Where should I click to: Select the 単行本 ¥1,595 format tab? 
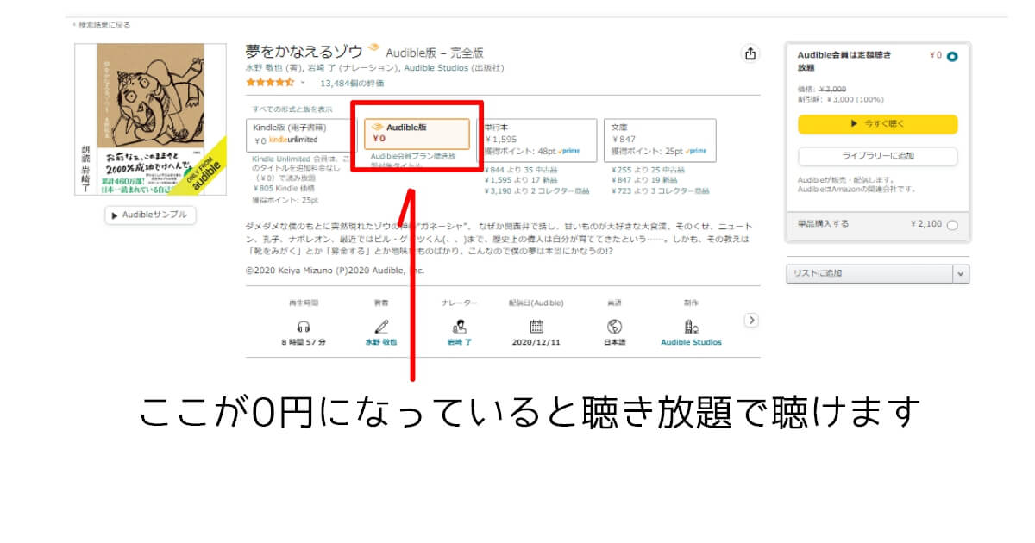536,139
